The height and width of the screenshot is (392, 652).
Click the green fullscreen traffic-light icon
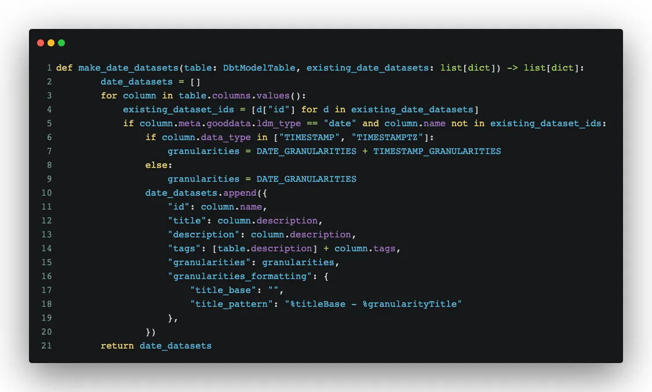(x=61, y=42)
